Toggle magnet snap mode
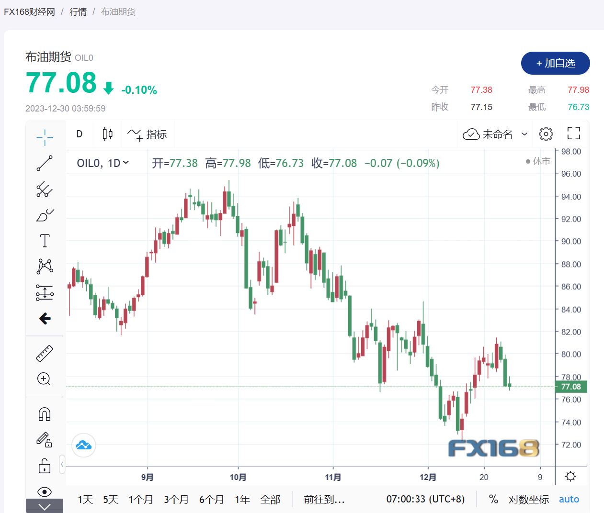This screenshot has height=513, width=604. point(45,414)
